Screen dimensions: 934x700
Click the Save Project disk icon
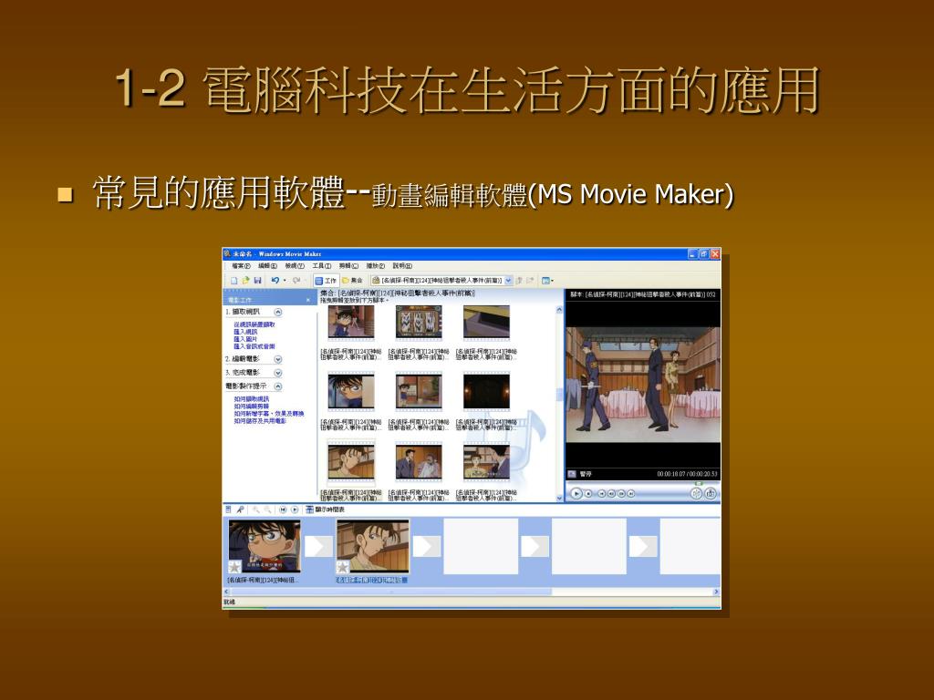(257, 281)
